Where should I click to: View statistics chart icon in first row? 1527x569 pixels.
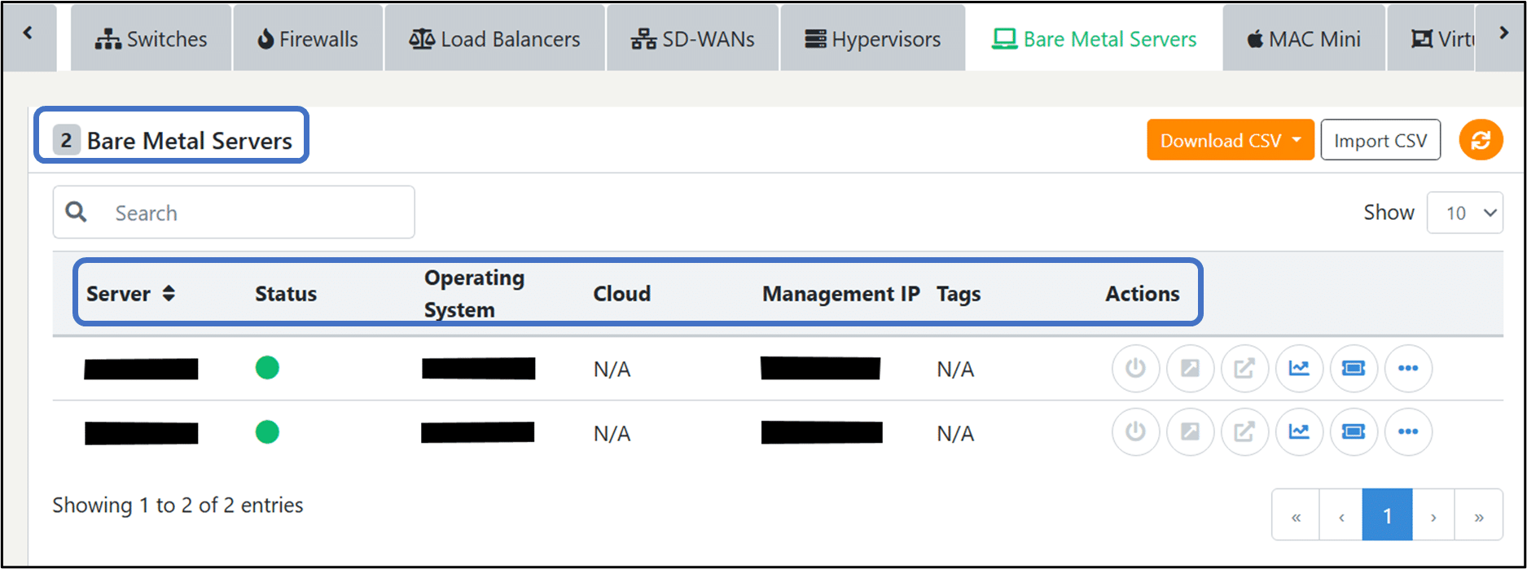click(x=1299, y=368)
